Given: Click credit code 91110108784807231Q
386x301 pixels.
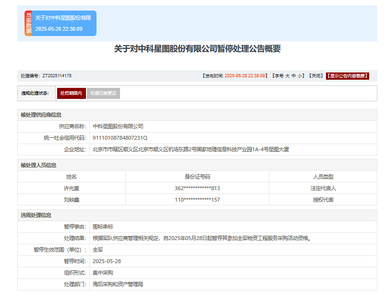Looking at the screenshot, I should point(120,138).
